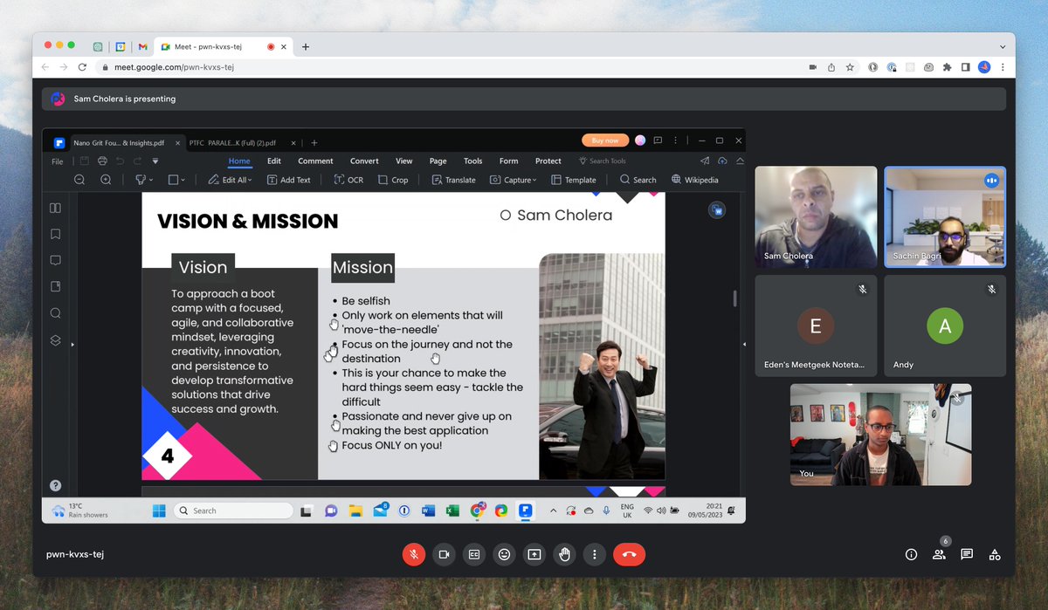
Task: Open Word from the Windows taskbar
Action: [428, 511]
